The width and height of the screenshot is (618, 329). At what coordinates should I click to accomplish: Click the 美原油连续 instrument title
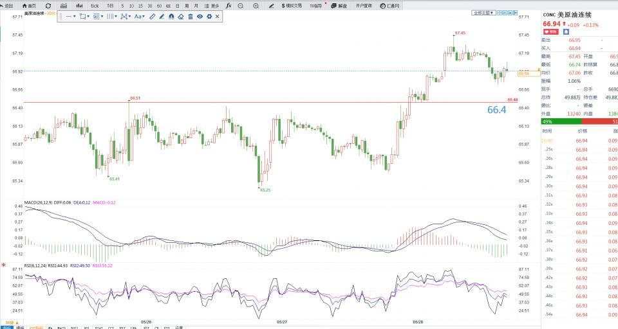(574, 15)
